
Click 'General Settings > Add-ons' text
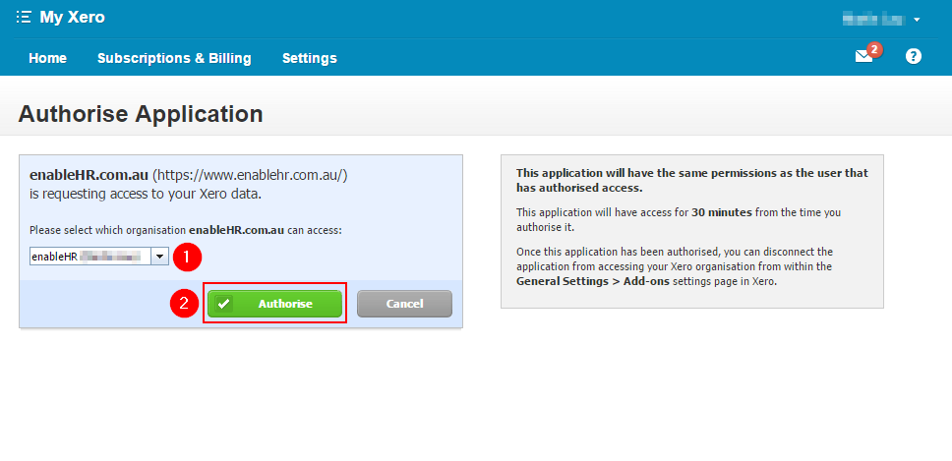coord(593,281)
